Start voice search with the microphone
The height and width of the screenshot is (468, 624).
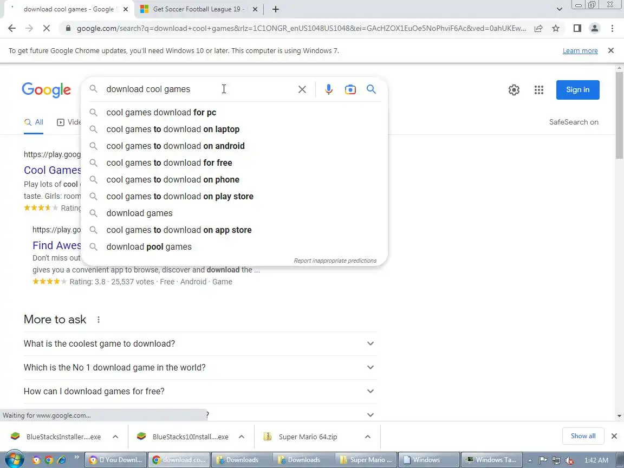click(x=328, y=89)
